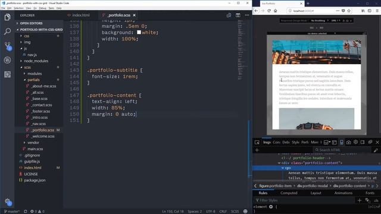Expand the css folder
The height and width of the screenshot is (214, 381).
coord(26,36)
